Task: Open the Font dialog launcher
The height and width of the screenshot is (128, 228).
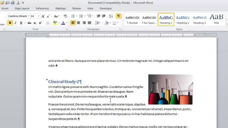Action: 67,29
